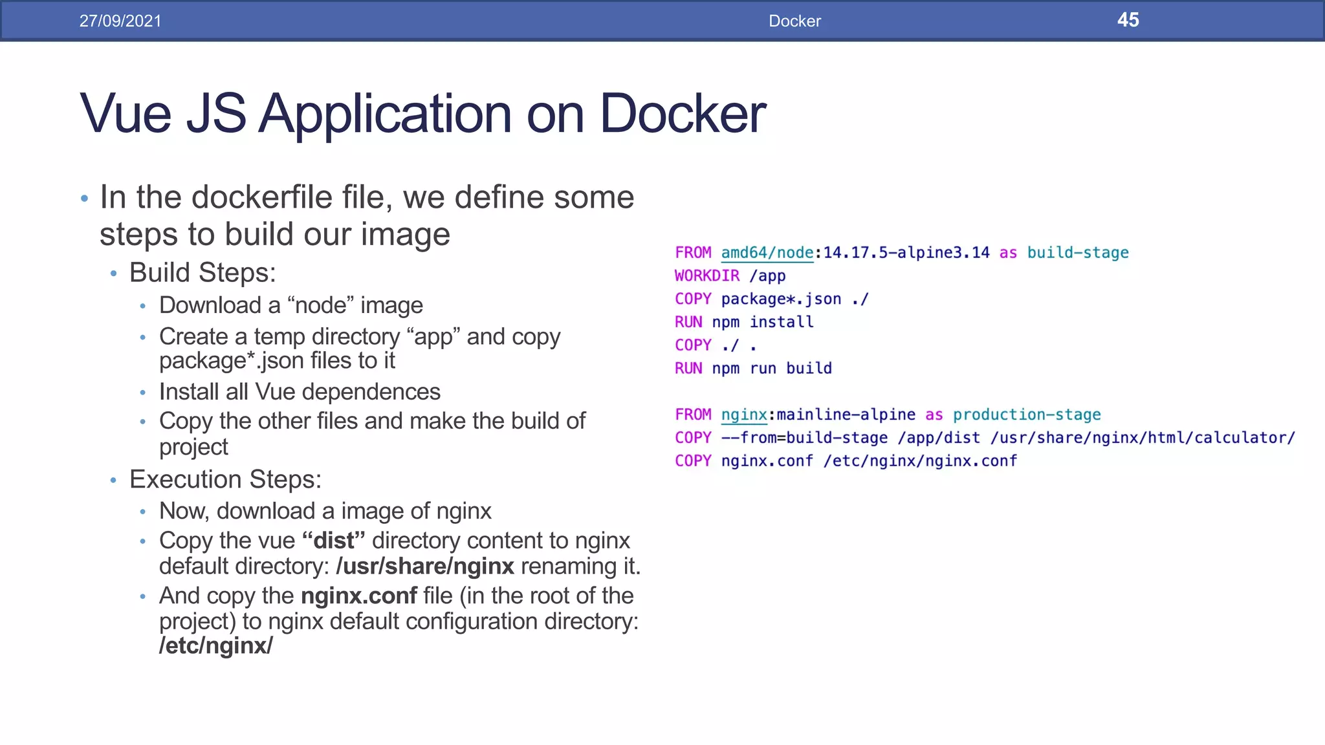1325x745 pixels.
Task: Click the slide number 45
Action: (x=1128, y=20)
